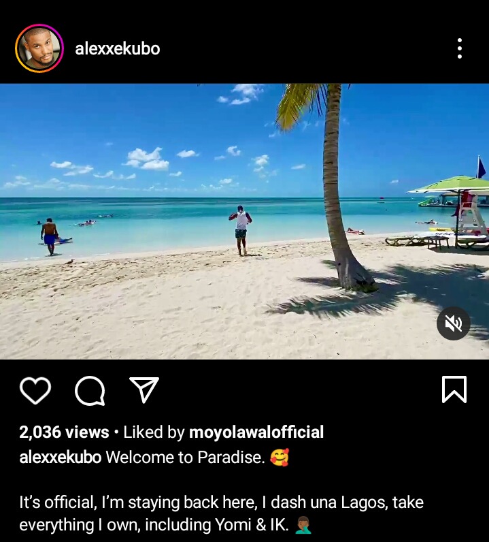Open the moyolawalofficial profile link
This screenshot has width=489, height=542.
[x=256, y=432]
